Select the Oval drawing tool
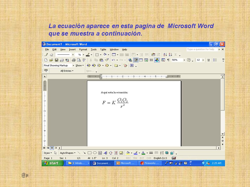Screen dimensions: 250x187 pyautogui.click(x=95, y=153)
